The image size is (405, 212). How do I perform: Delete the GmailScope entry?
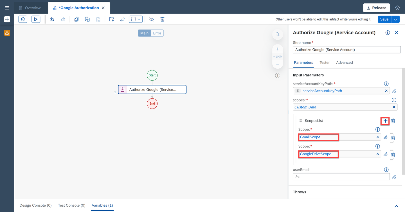click(393, 138)
